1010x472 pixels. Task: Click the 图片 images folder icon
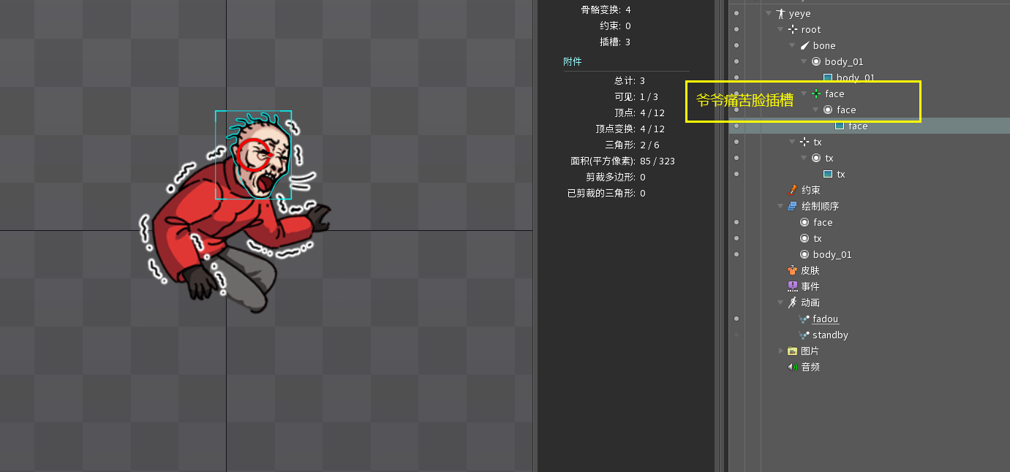(x=792, y=351)
